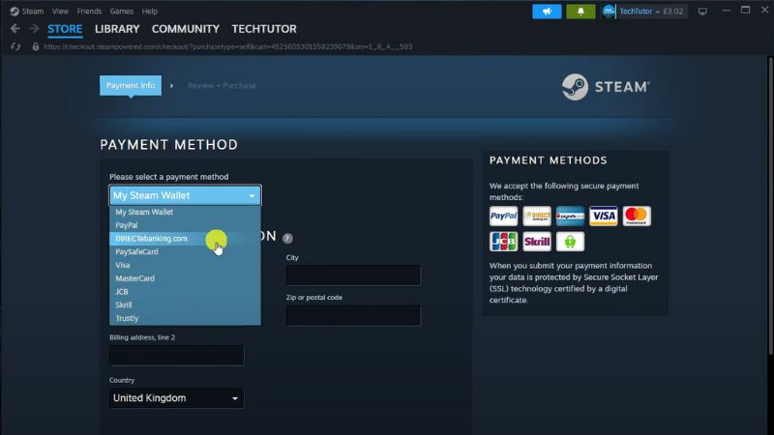
Task: Expand the TechTutor account menu
Action: click(x=639, y=12)
